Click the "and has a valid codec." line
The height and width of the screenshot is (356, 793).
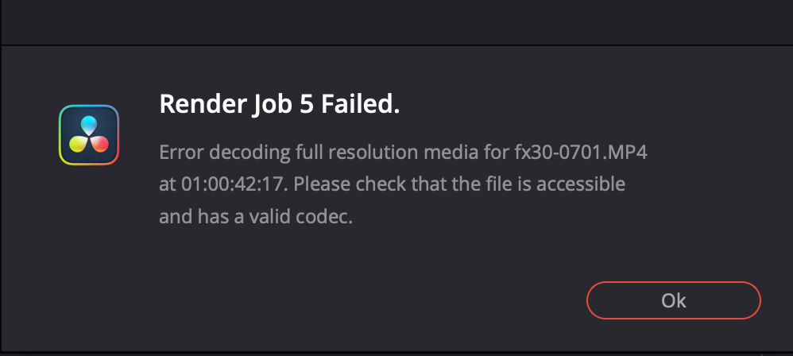[255, 217]
